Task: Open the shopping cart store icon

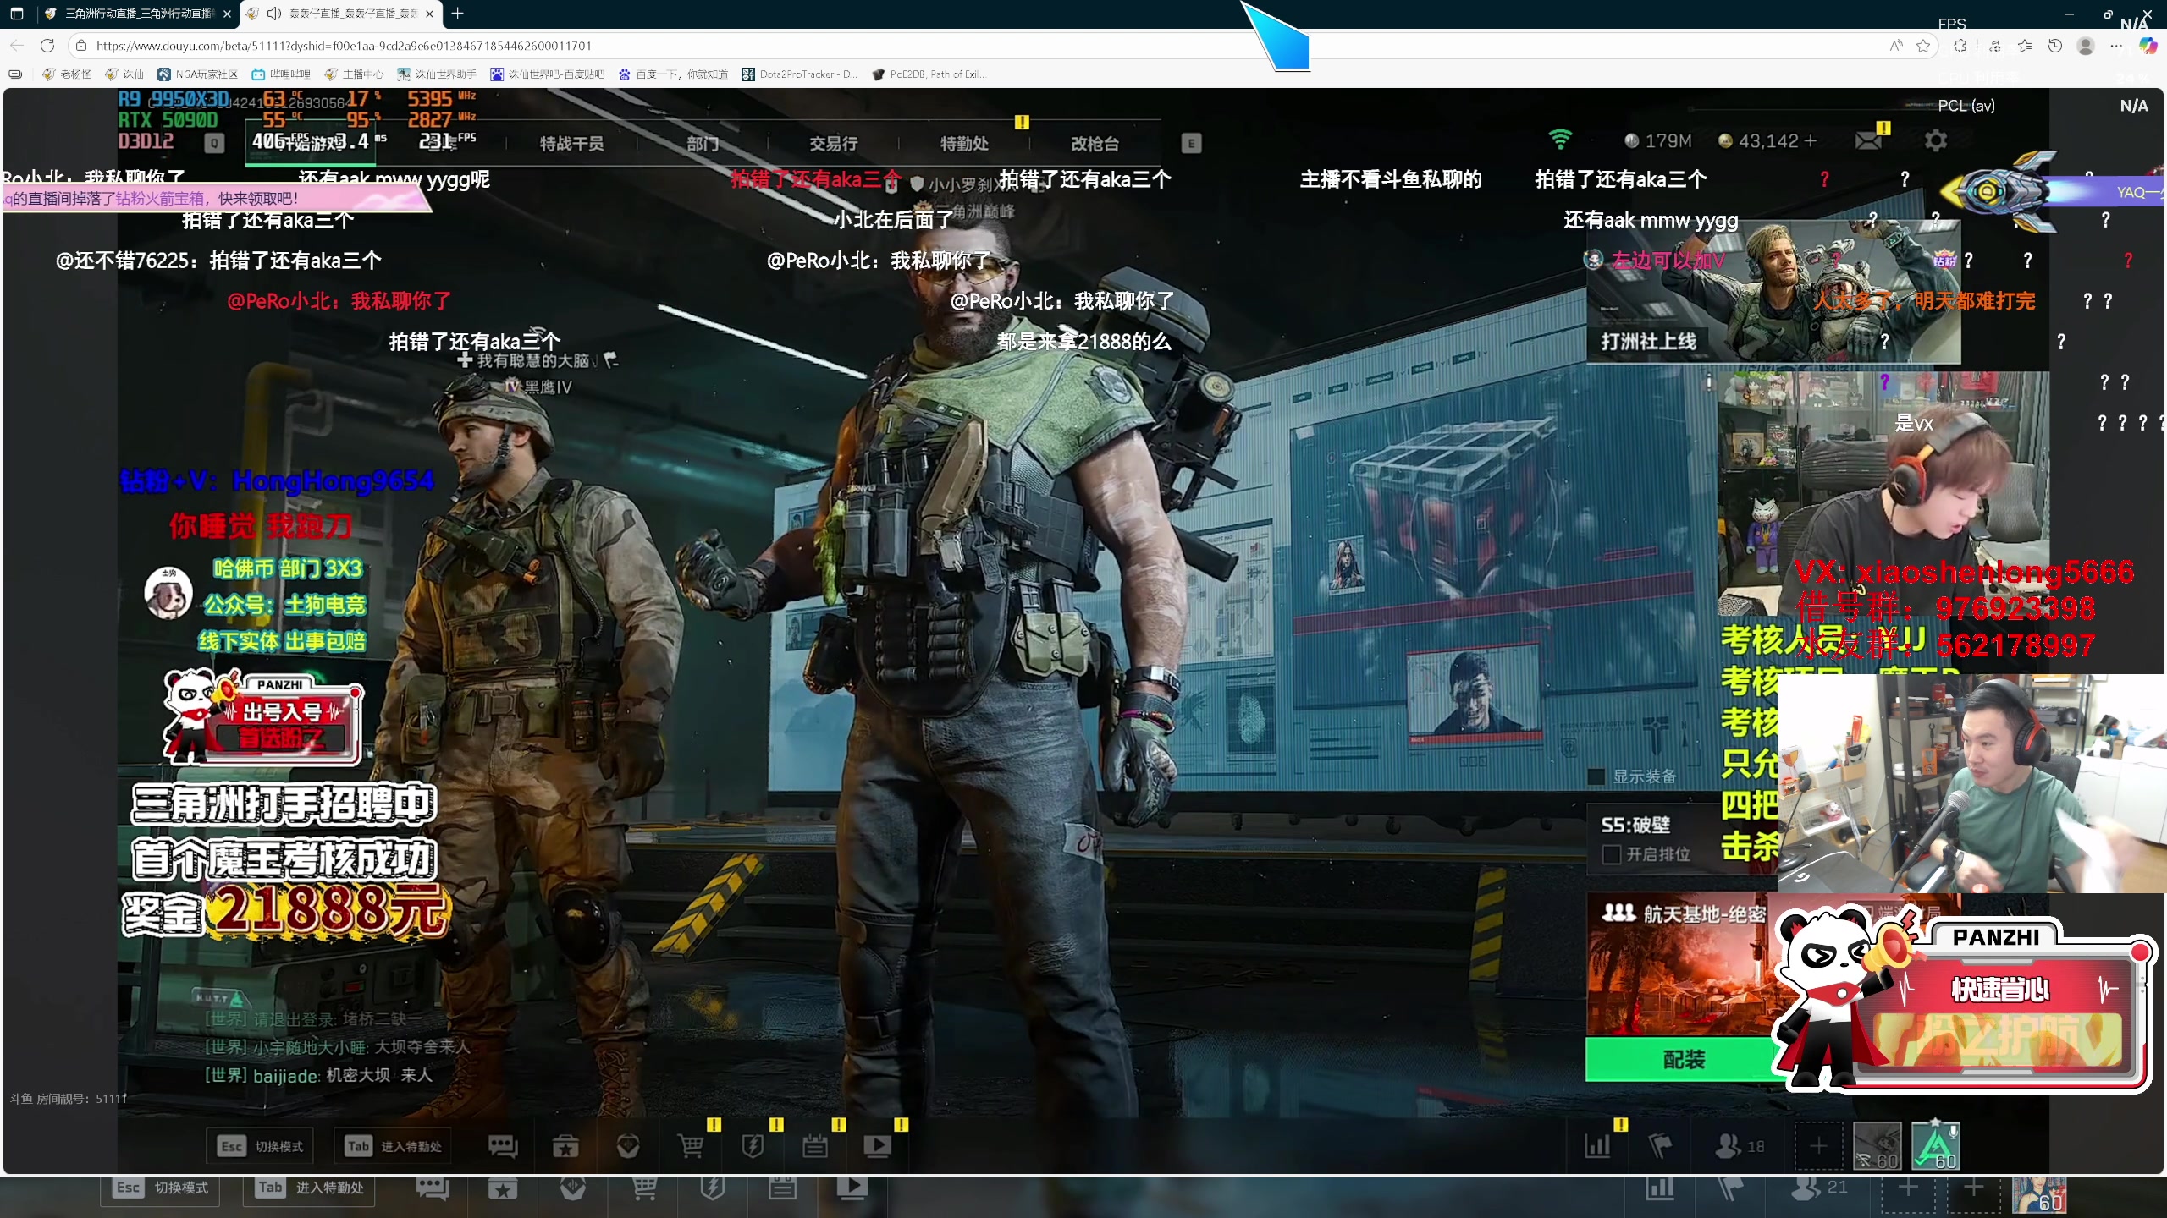Action: [x=691, y=1146]
